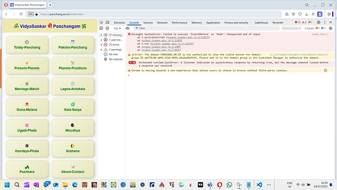Open the Opera snapshot camera icon
This screenshot has width=337, height=190.
coord(287,14)
